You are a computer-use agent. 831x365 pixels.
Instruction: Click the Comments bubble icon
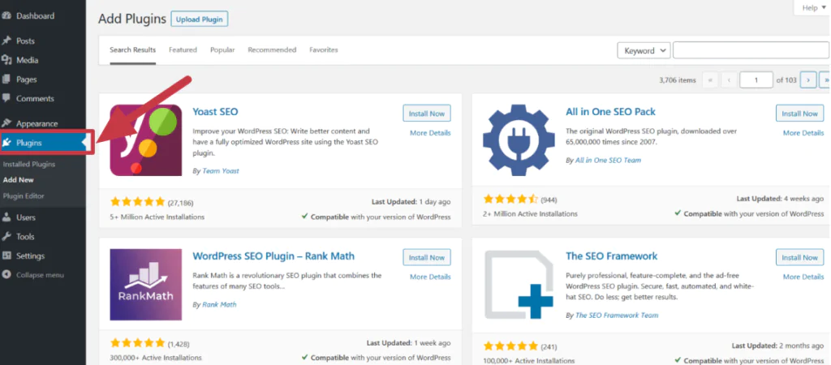6,99
